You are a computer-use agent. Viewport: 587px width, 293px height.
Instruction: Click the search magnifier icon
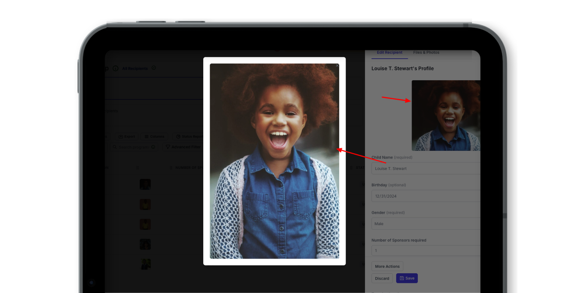pyautogui.click(x=115, y=147)
